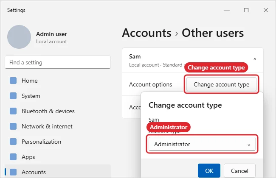Click the Change account type dialog title
The height and width of the screenshot is (178, 276).
[x=185, y=105]
